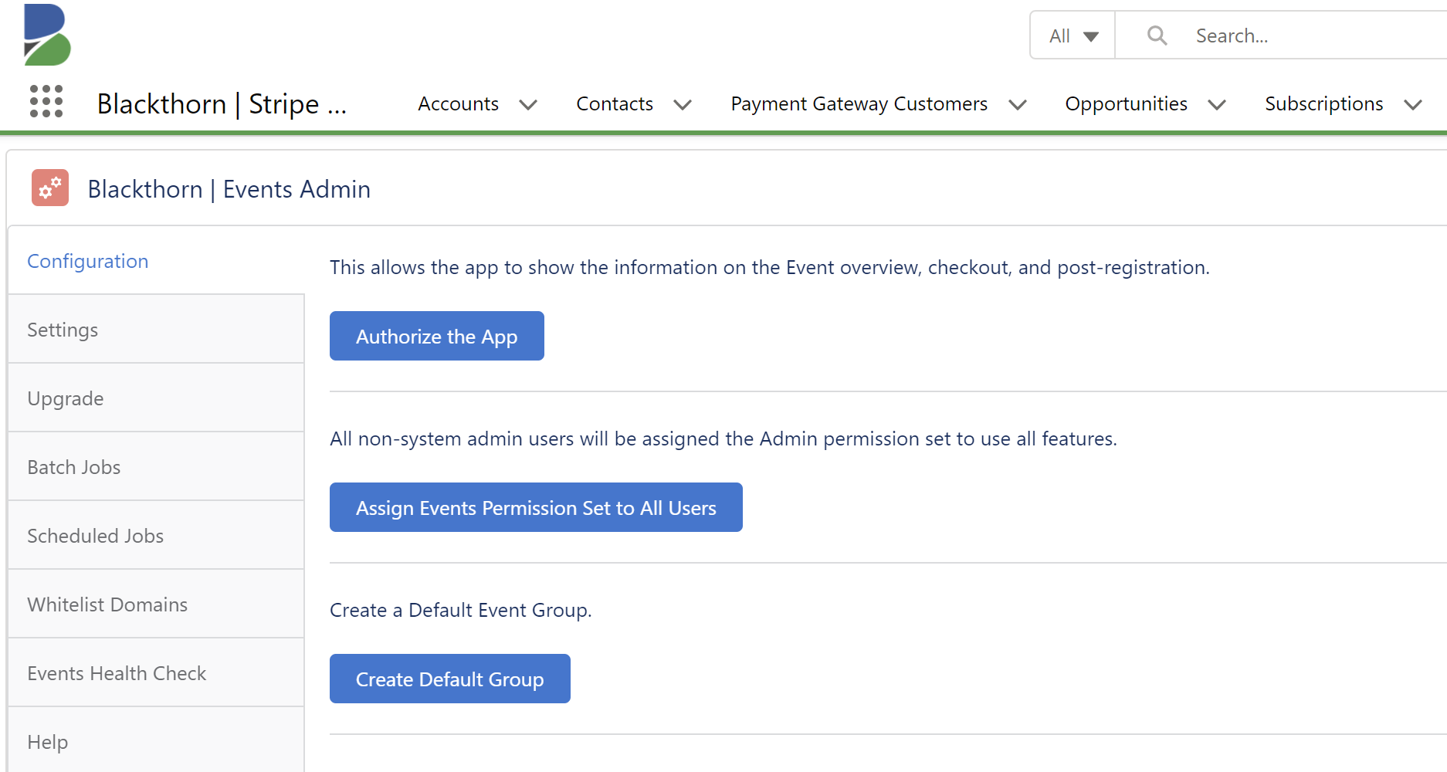1447x772 pixels.
Task: Click the text about non-system admin users
Action: pos(723,438)
